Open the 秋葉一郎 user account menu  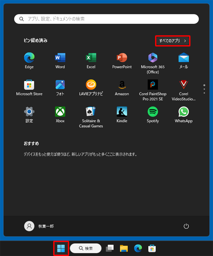pyautogui.click(x=39, y=226)
